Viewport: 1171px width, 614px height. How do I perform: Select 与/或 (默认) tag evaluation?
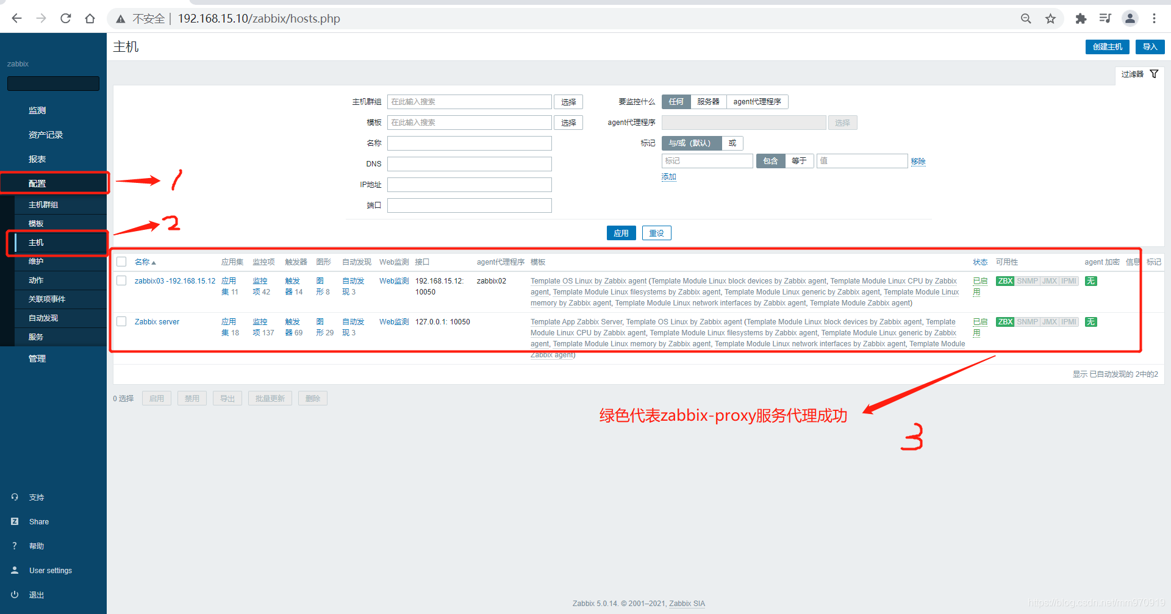pos(692,143)
